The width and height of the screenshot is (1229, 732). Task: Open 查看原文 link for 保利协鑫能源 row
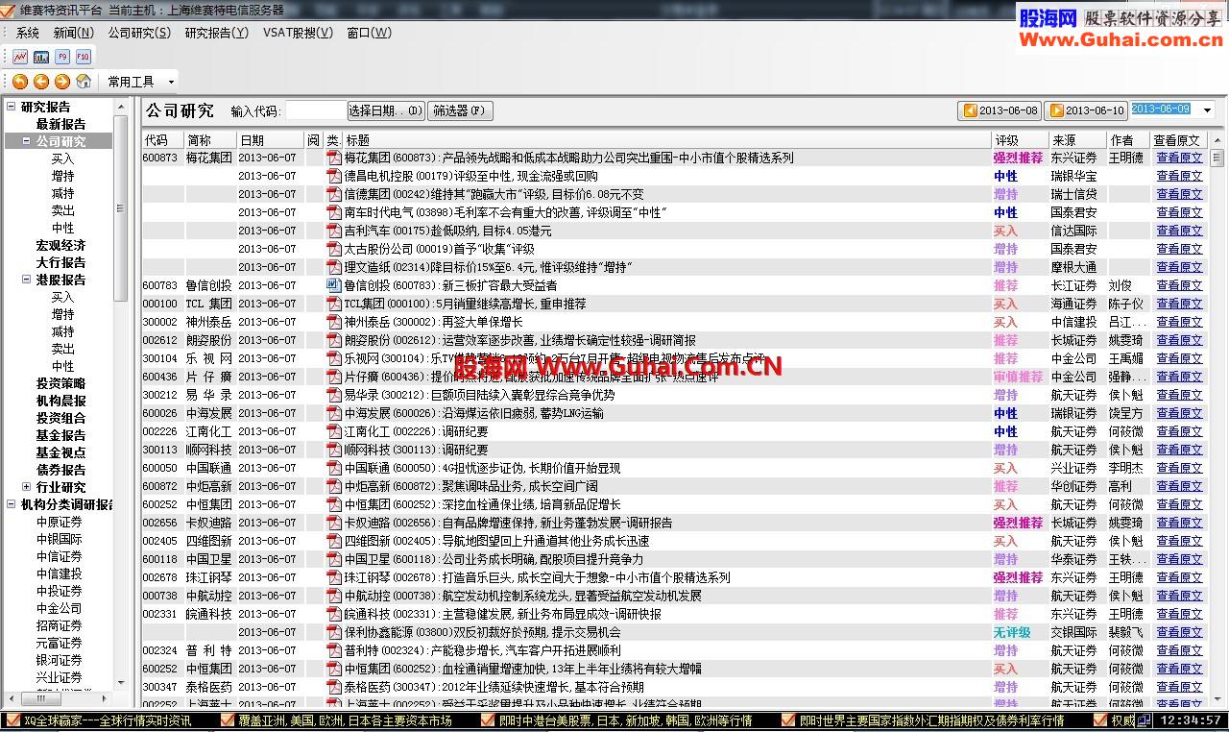[x=1179, y=632]
